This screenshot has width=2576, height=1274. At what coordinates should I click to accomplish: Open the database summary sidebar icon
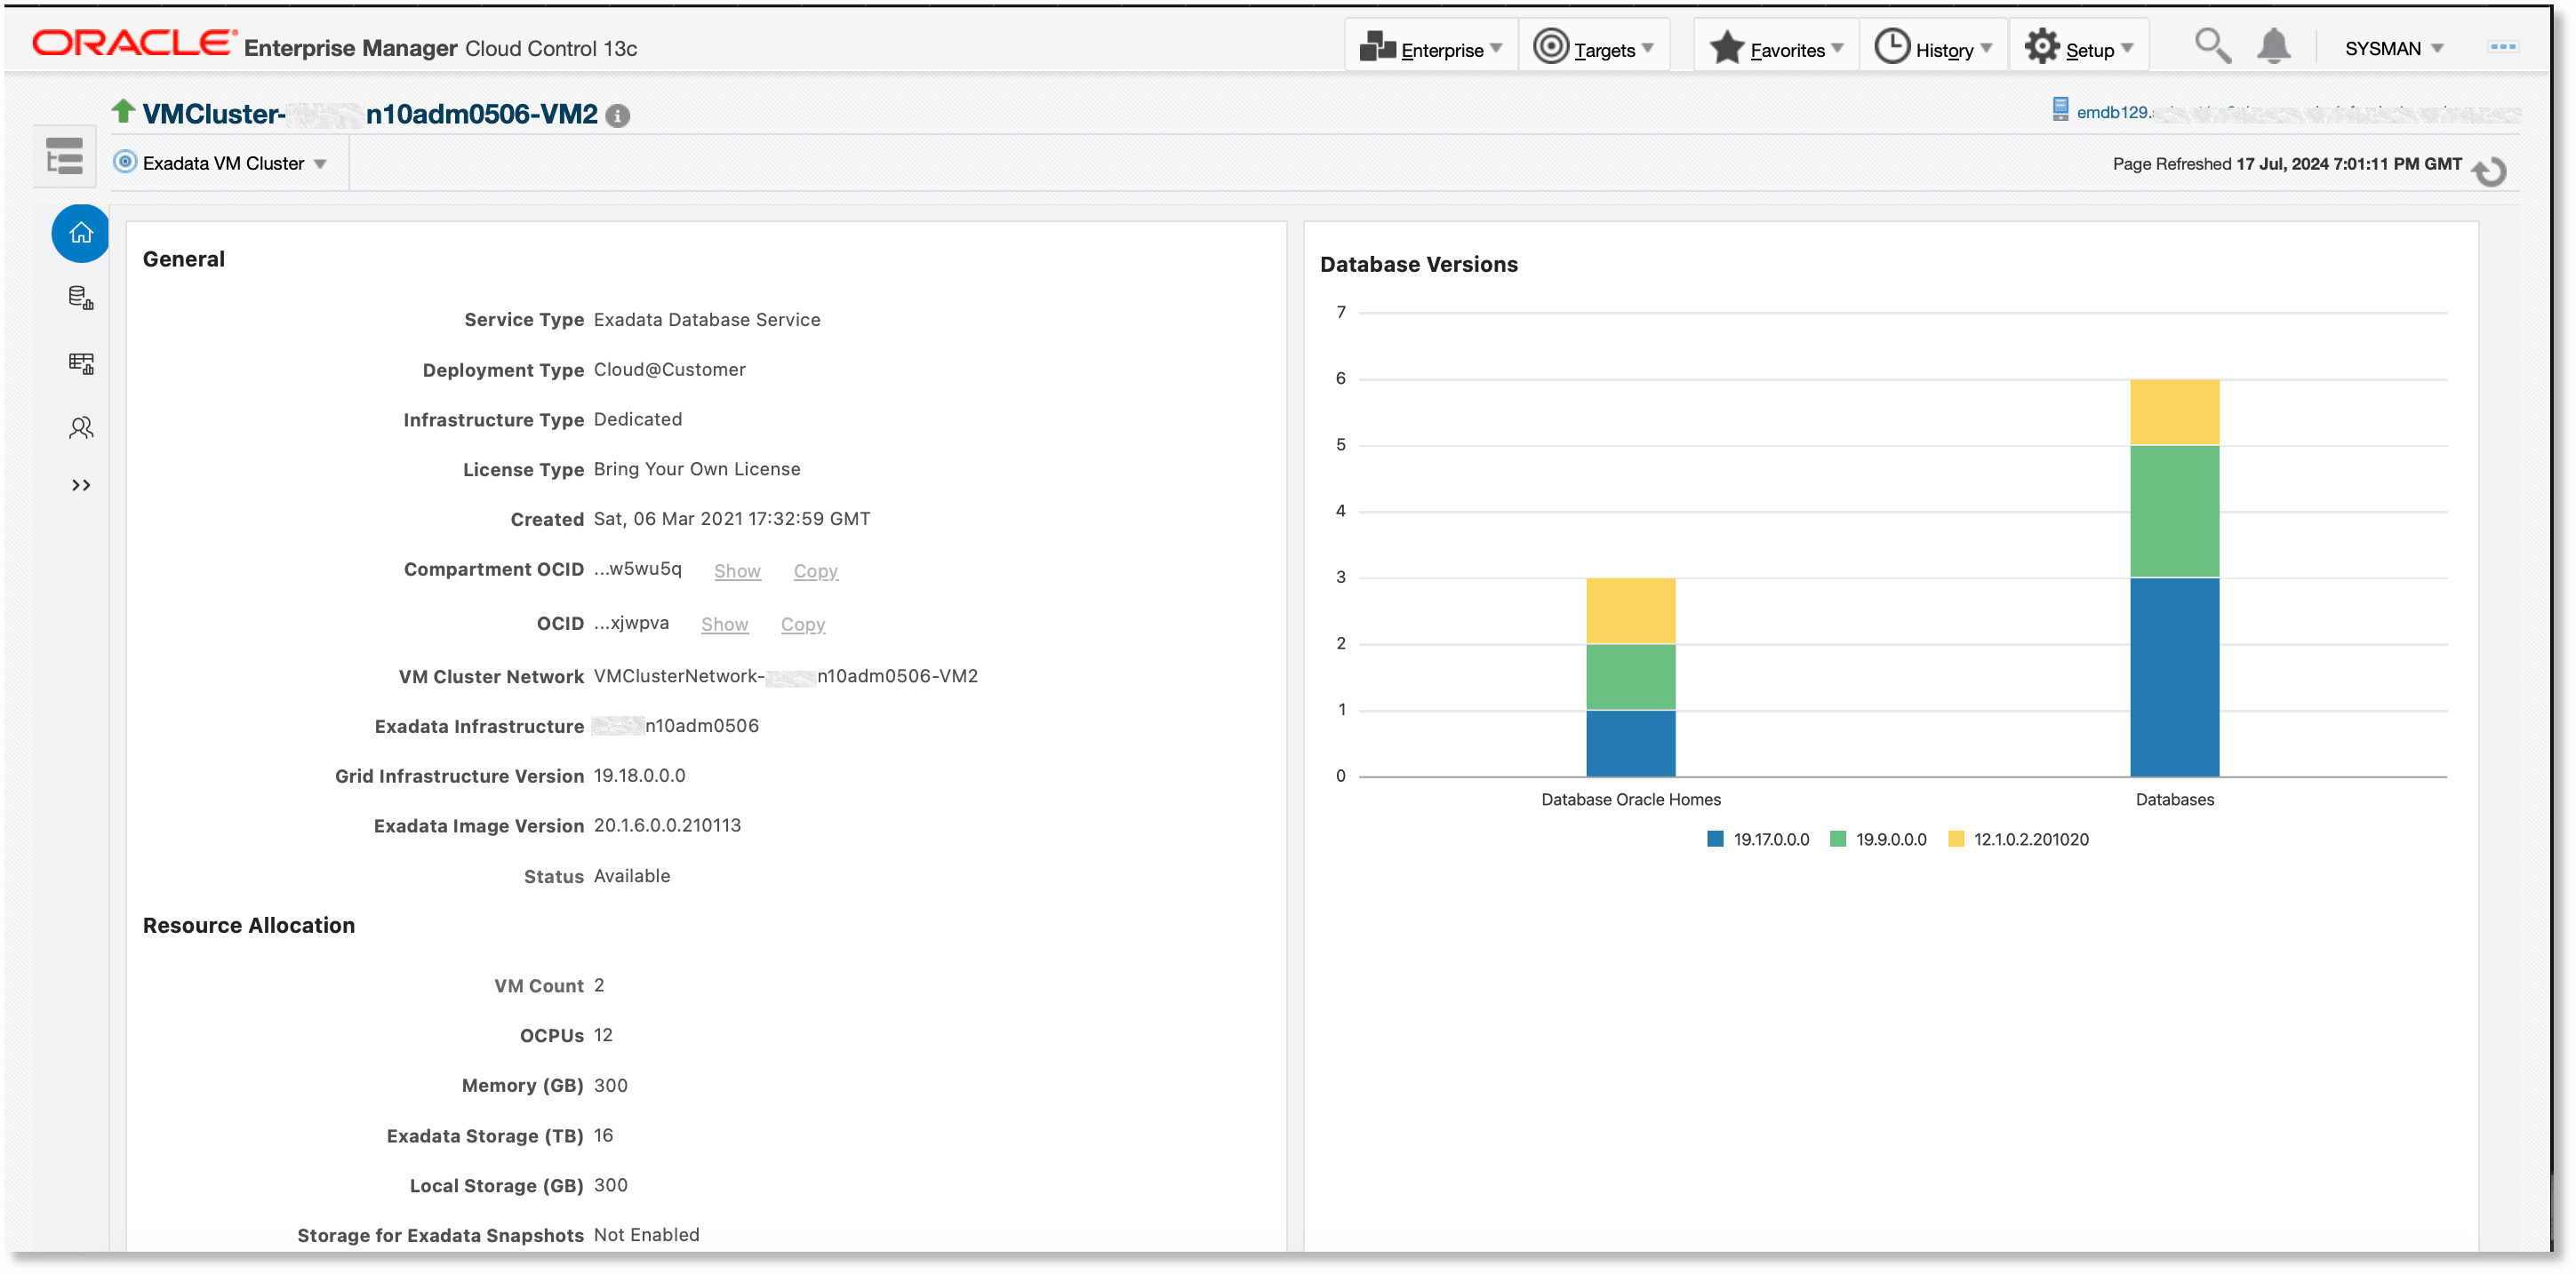point(79,297)
